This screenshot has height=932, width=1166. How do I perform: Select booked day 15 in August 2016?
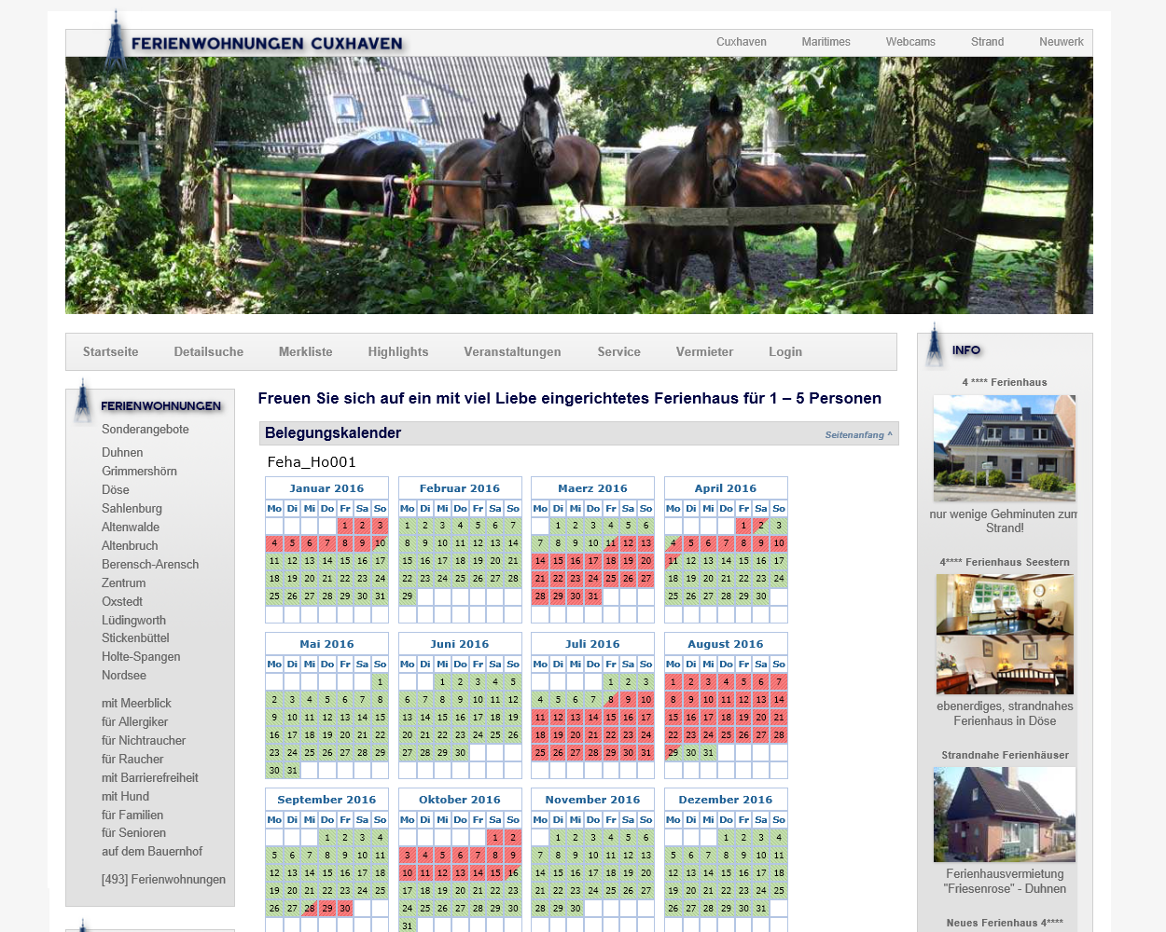coord(673,718)
